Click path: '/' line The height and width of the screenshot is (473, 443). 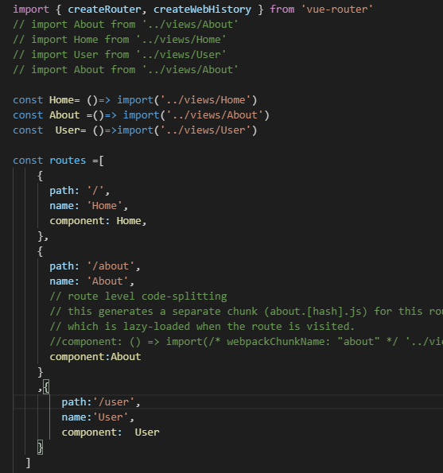point(80,191)
